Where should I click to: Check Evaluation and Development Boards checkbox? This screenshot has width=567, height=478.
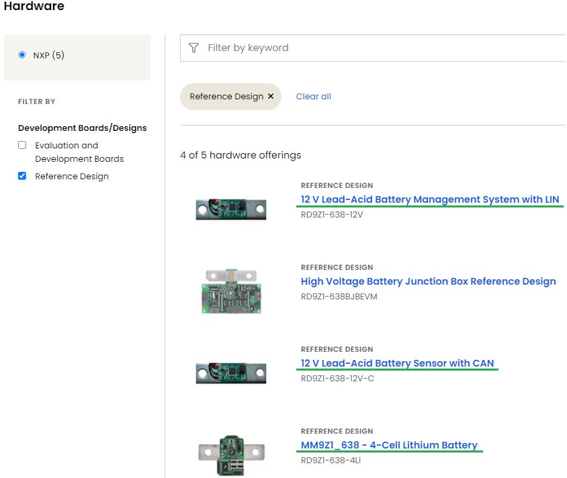[22, 145]
